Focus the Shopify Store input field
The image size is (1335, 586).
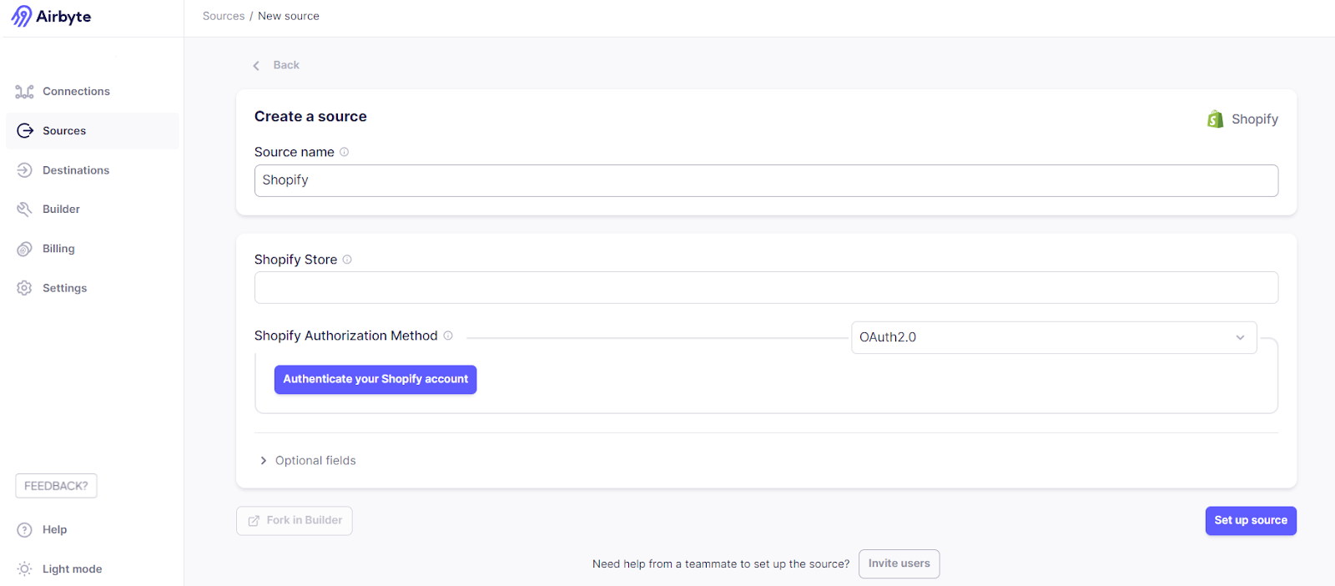pos(766,287)
